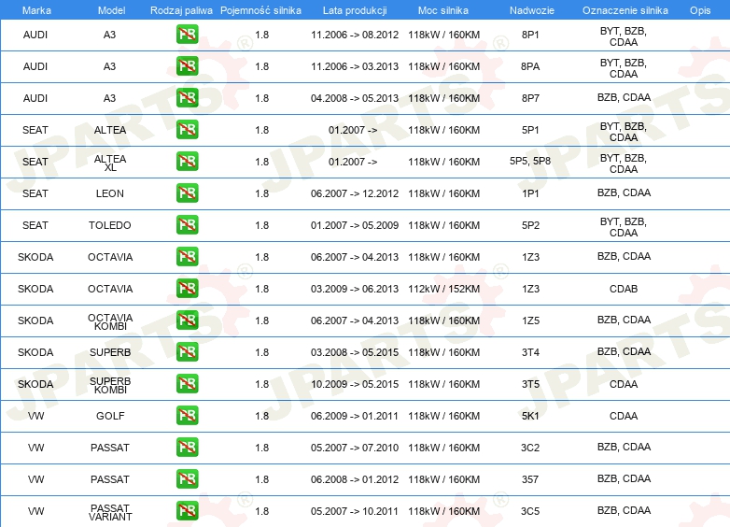Image resolution: width=730 pixels, height=527 pixels.
Task: Click the fuel icon in the PASSAT VARIANT row
Action: pyautogui.click(x=187, y=511)
